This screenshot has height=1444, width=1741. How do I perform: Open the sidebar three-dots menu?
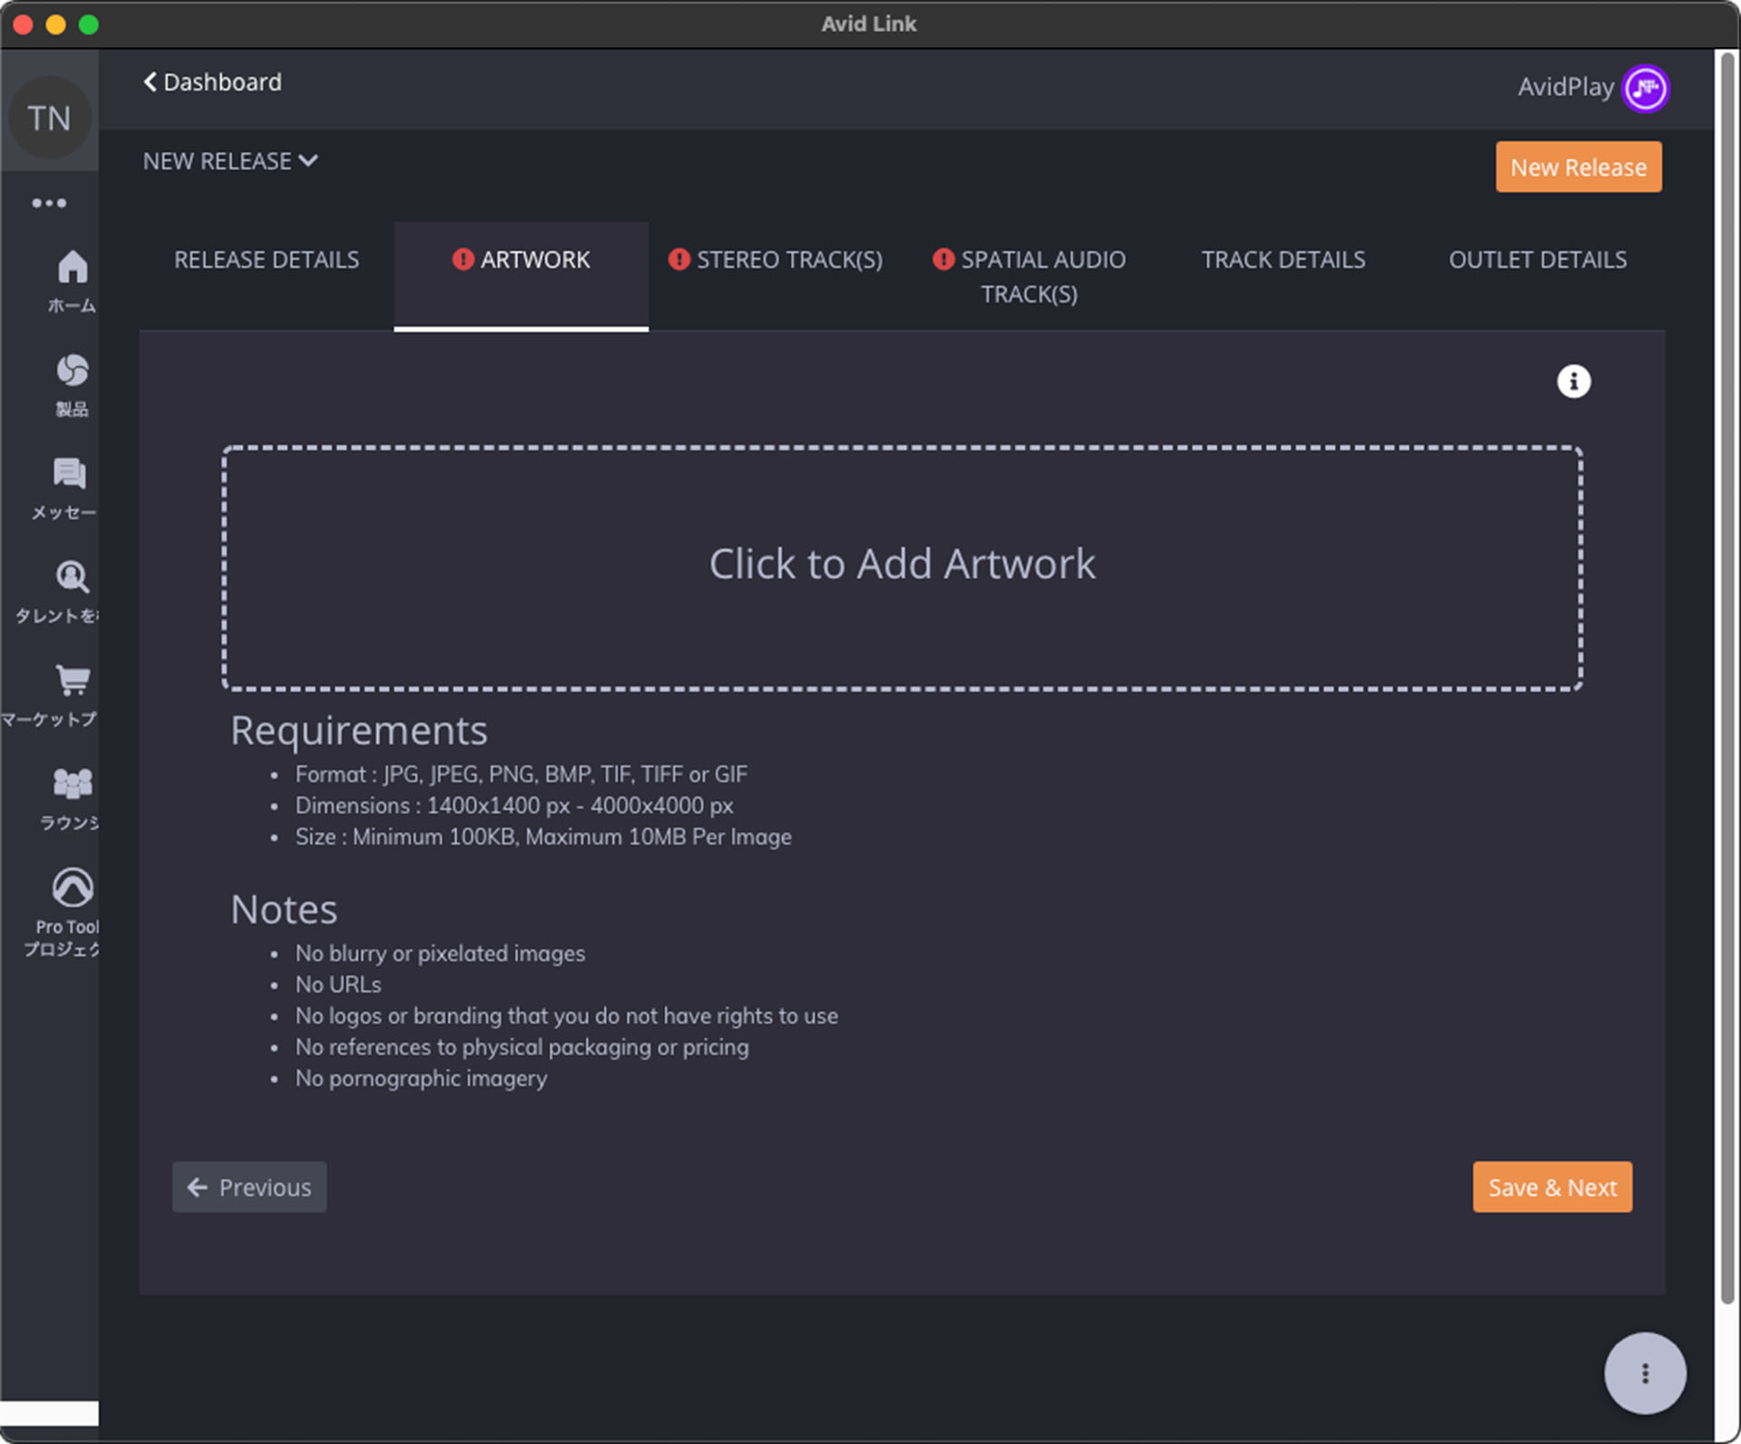coord(49,203)
